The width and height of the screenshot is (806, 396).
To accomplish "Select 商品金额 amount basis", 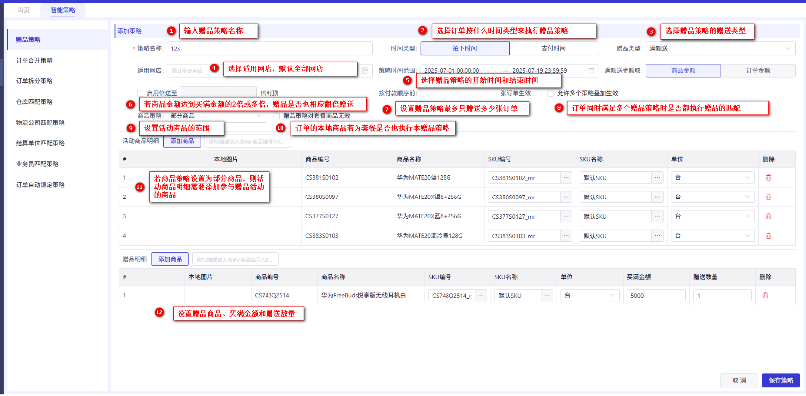I will 683,71.
